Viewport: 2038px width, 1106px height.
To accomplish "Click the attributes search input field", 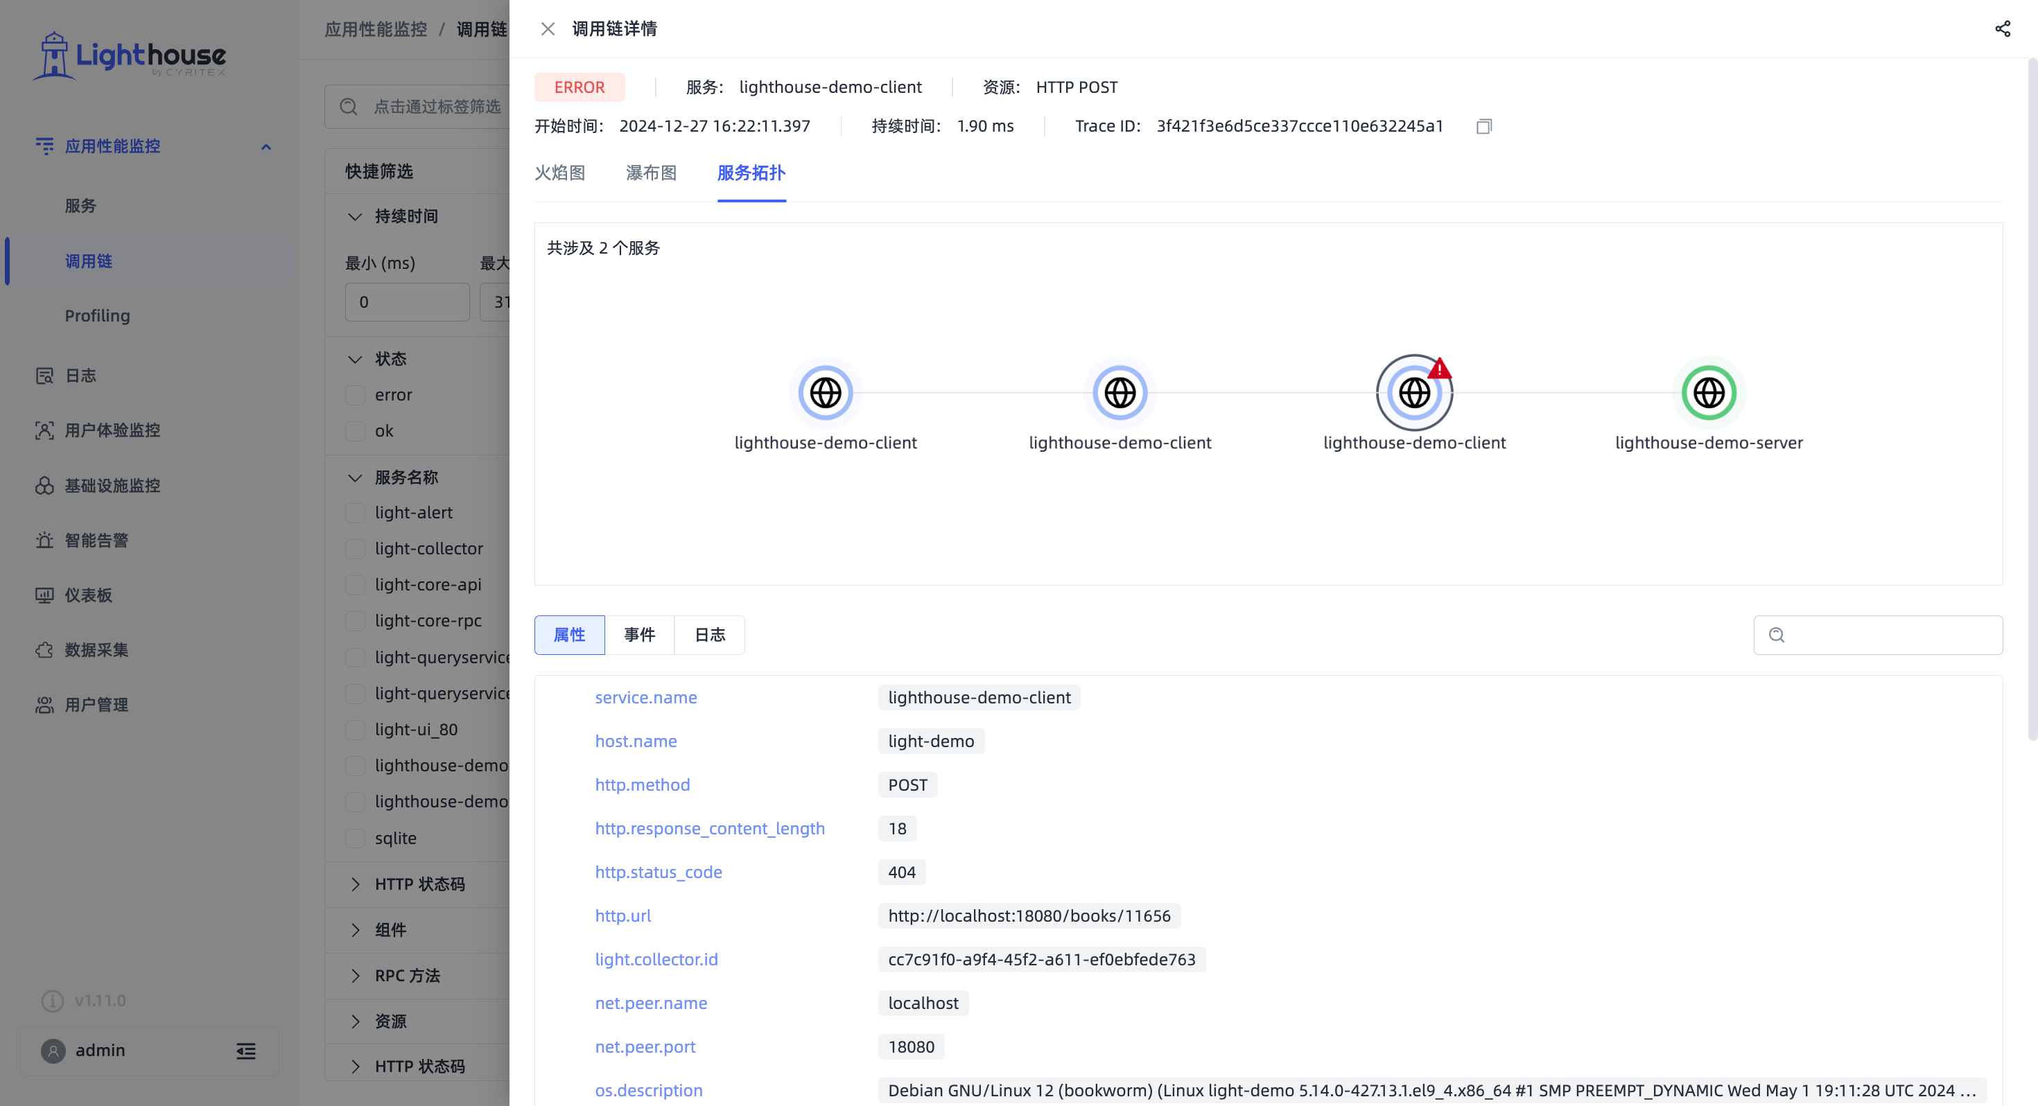I will pos(1878,635).
